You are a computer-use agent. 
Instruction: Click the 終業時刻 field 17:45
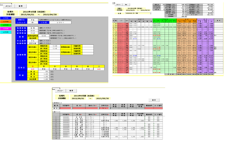(x=33, y=33)
